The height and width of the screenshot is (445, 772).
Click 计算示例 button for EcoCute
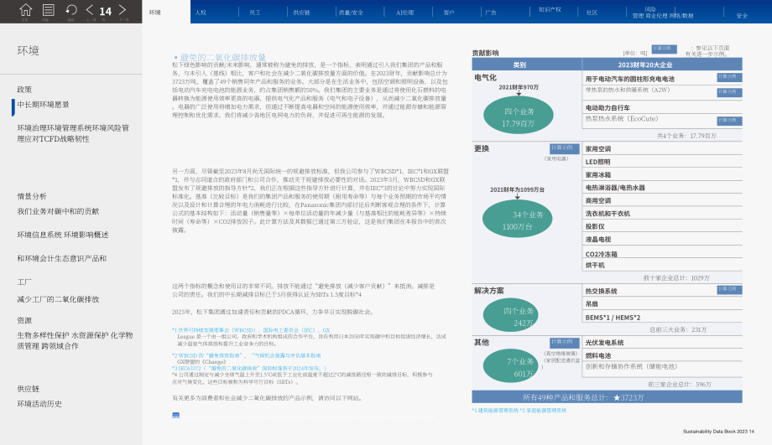(x=729, y=121)
